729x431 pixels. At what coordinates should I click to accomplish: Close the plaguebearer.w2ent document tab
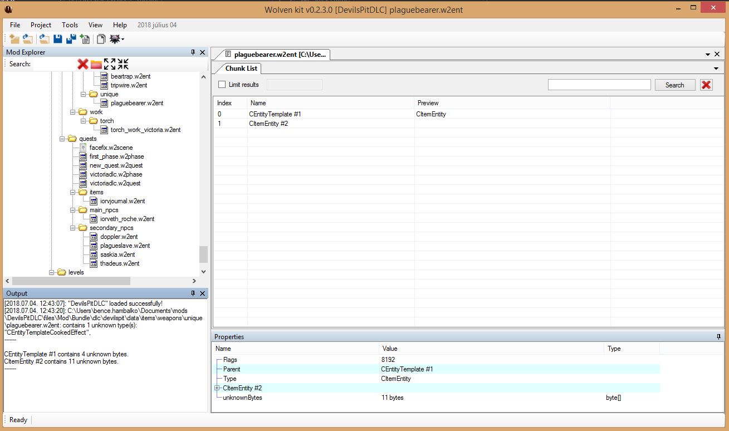[717, 55]
